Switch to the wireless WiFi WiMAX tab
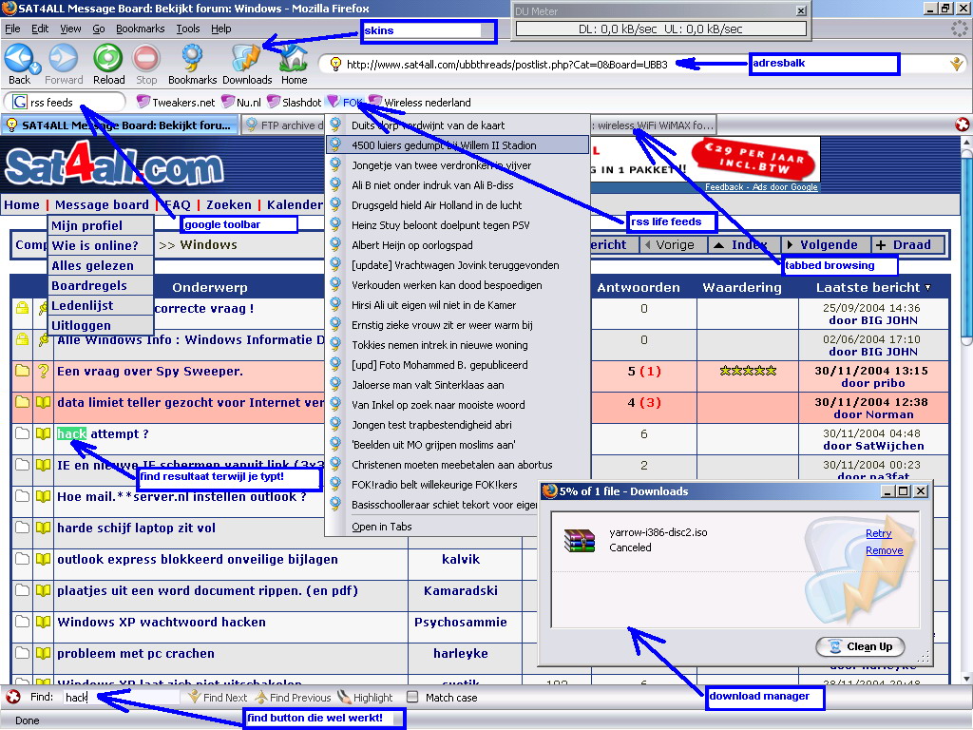The image size is (973, 730). pos(654,125)
